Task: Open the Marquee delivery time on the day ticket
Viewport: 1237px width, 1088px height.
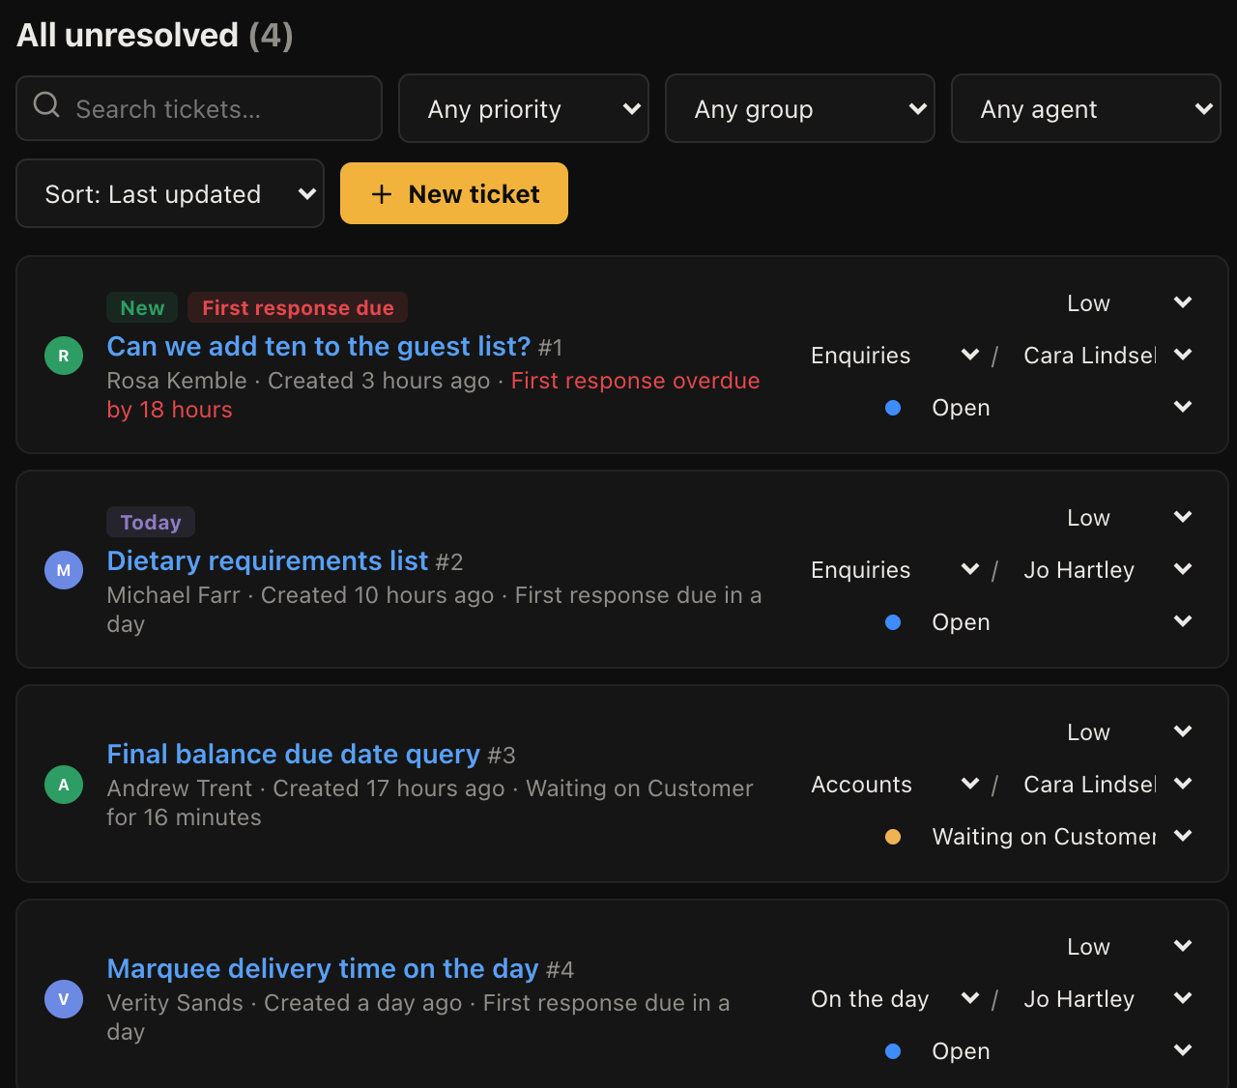Action: coord(323,968)
